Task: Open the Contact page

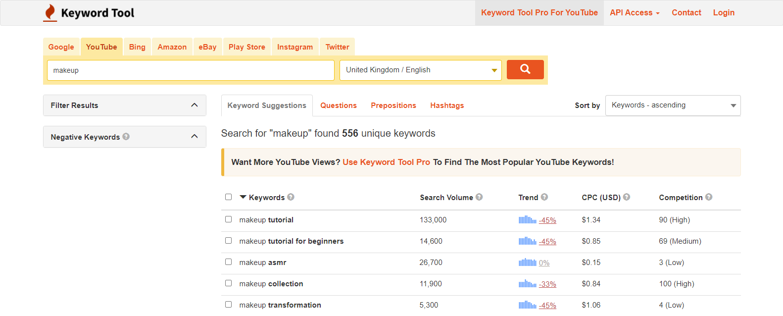Action: pyautogui.click(x=686, y=12)
